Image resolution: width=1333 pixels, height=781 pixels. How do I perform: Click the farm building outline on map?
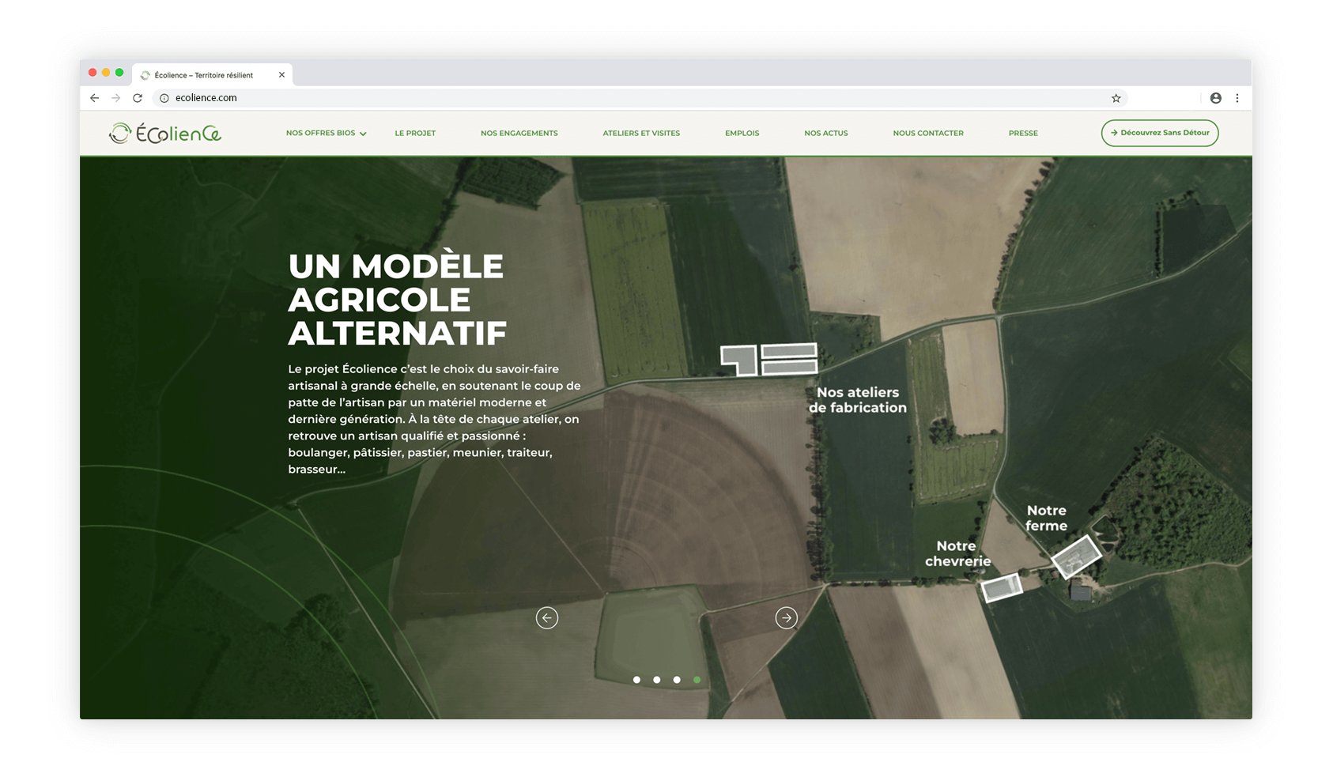click(x=1076, y=557)
